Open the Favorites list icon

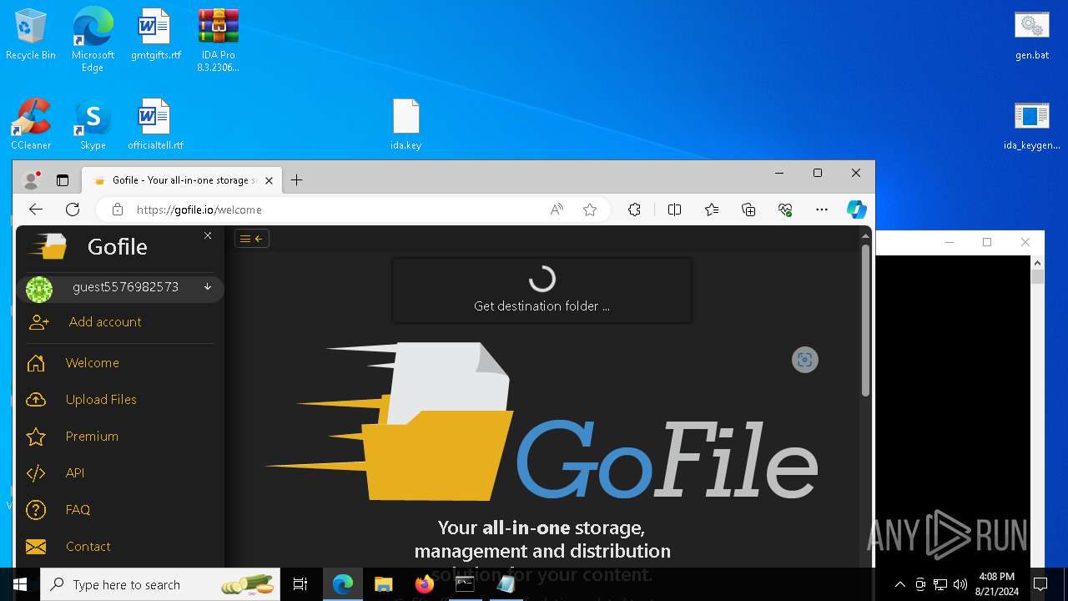tap(712, 210)
